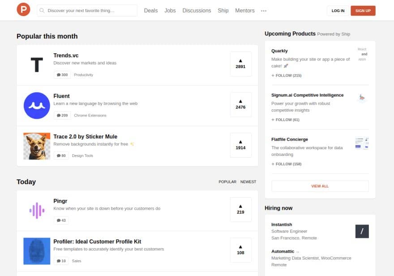Focus the Discover search field
The height and width of the screenshot is (276, 394).
(87, 11)
